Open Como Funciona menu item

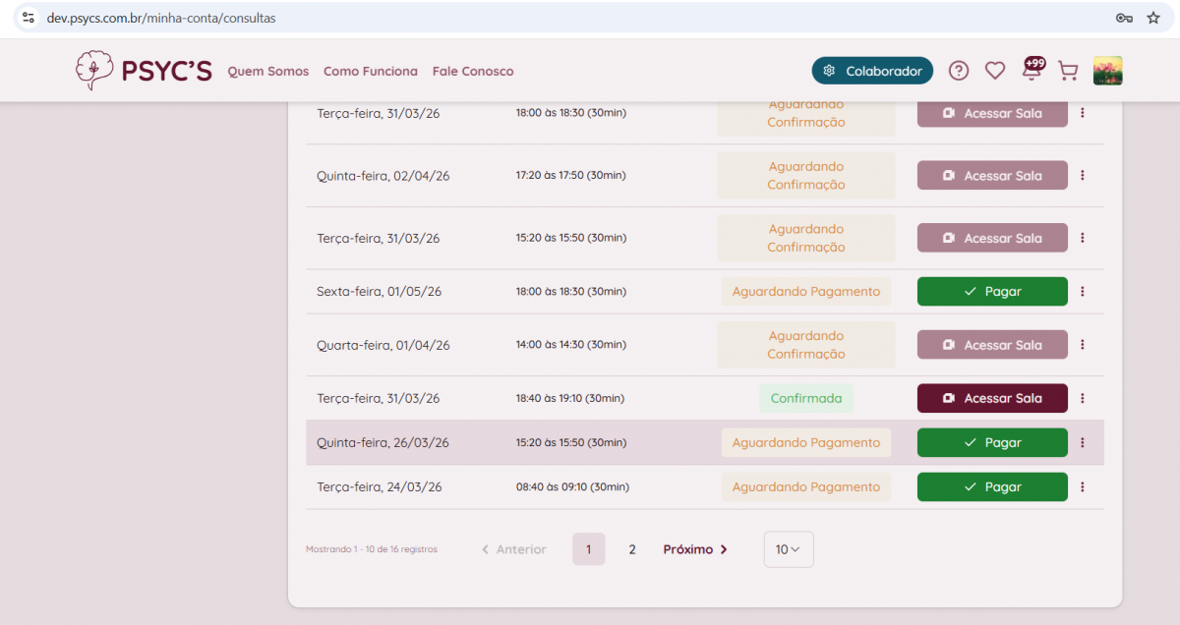coord(371,71)
